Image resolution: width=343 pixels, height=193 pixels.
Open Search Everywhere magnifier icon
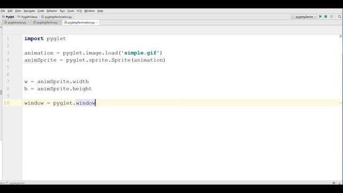[339, 17]
